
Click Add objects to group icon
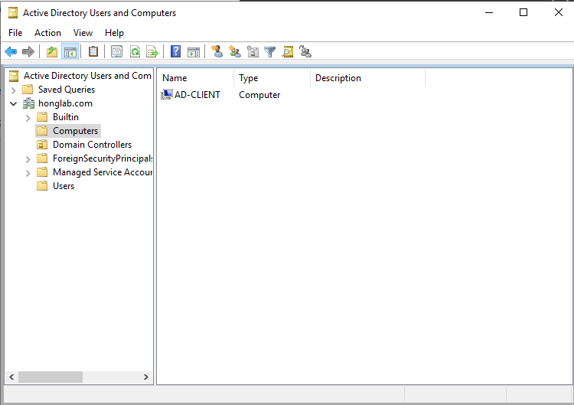tap(305, 51)
